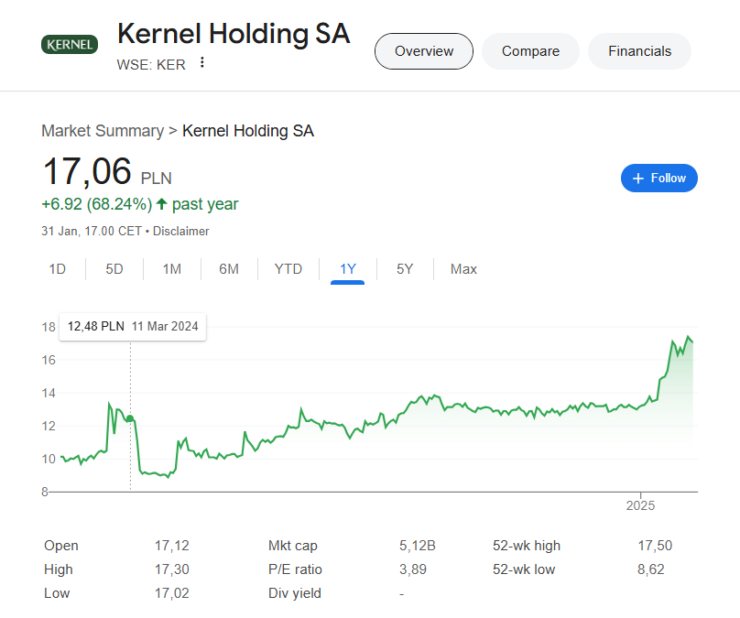Screen dimensions: 740x618
Task: Open the Disclaimer link
Action: coord(180,232)
